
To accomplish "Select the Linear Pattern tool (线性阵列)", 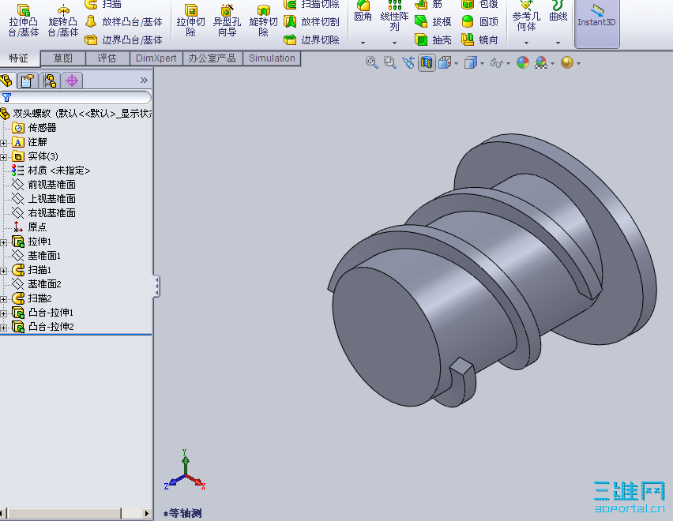I will point(394,17).
